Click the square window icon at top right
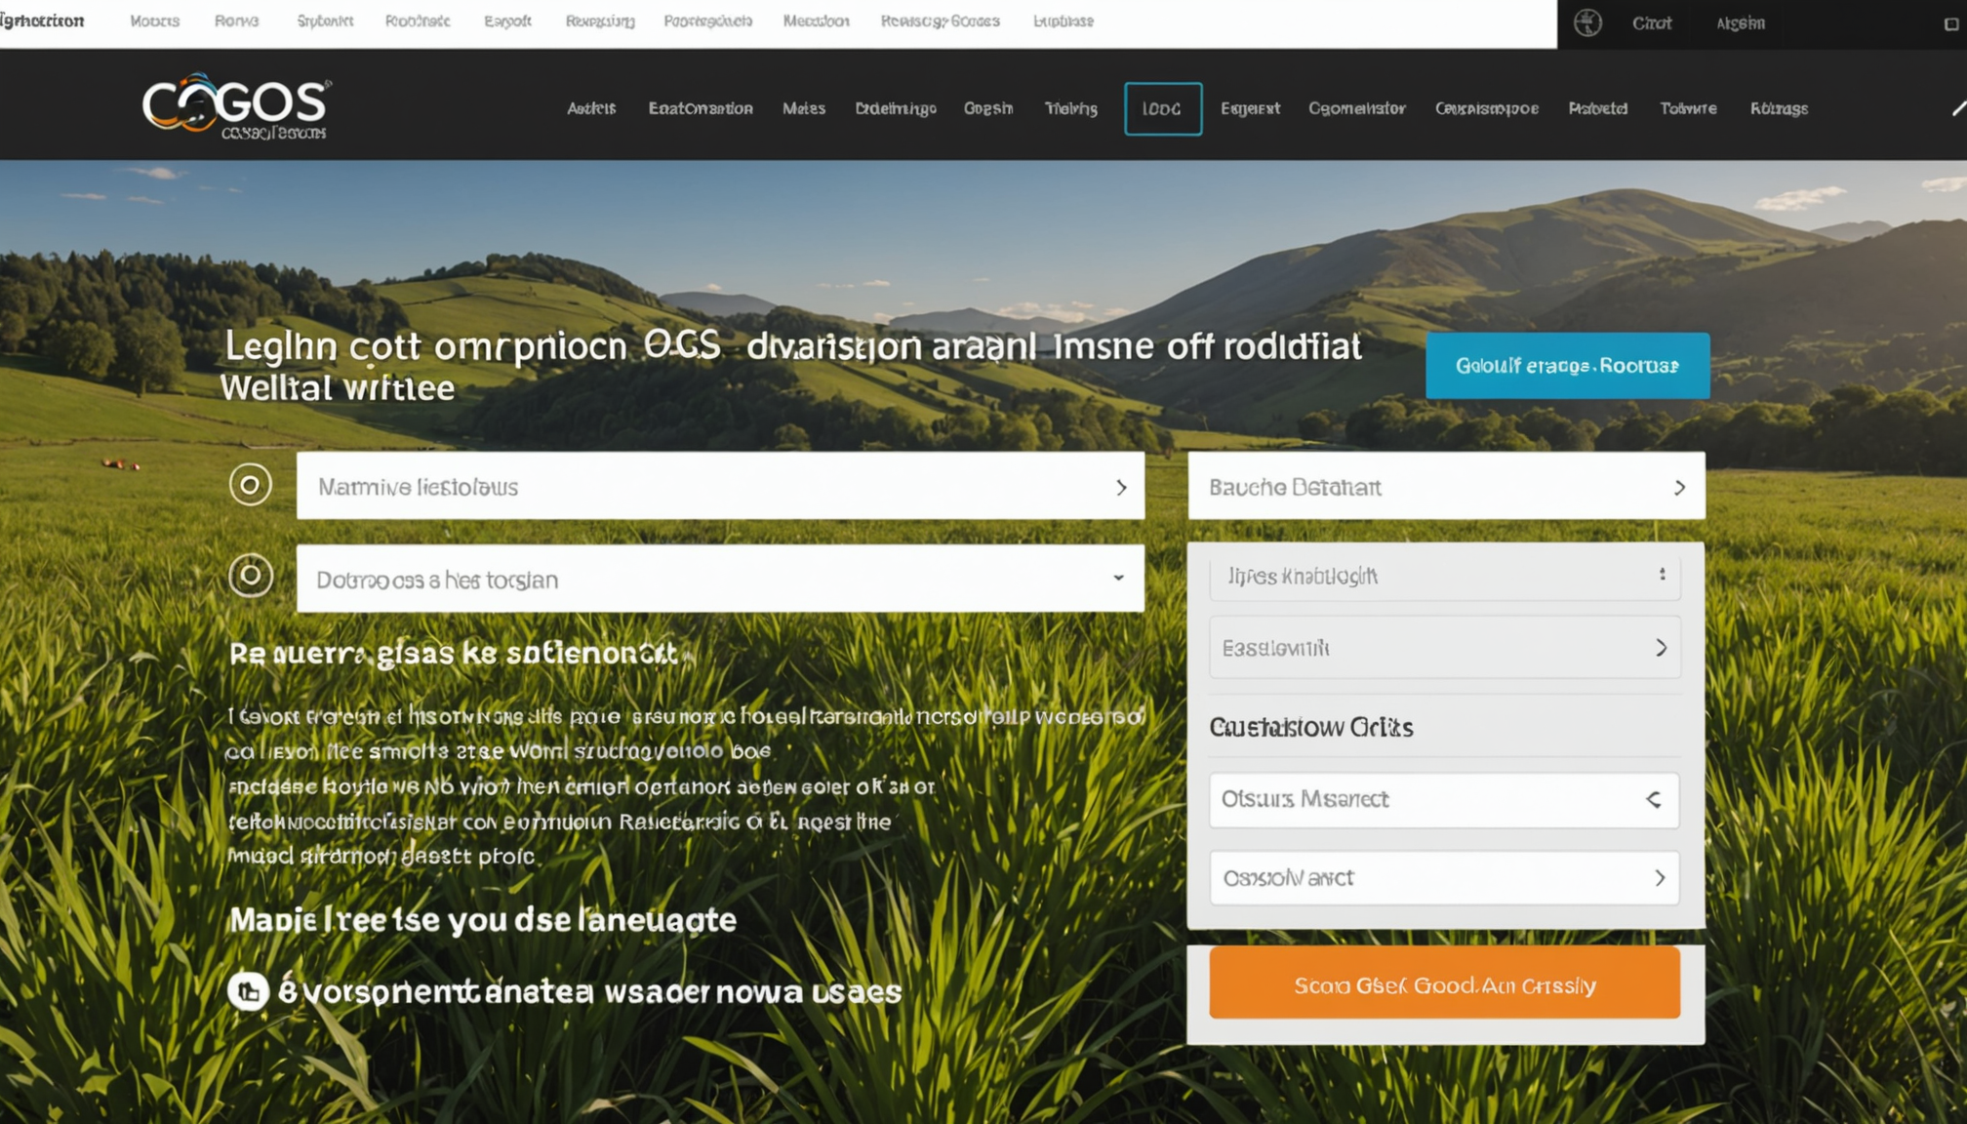This screenshot has height=1124, width=1967. [1950, 24]
